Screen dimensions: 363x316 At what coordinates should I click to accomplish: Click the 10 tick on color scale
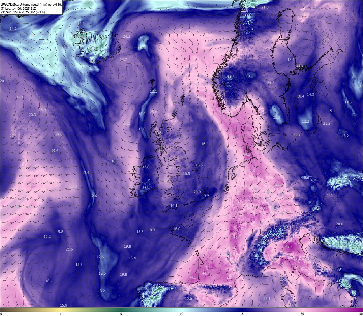click(181, 314)
